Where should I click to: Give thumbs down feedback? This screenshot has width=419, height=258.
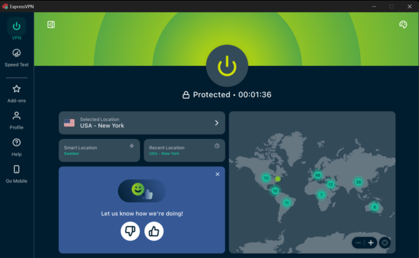click(130, 231)
